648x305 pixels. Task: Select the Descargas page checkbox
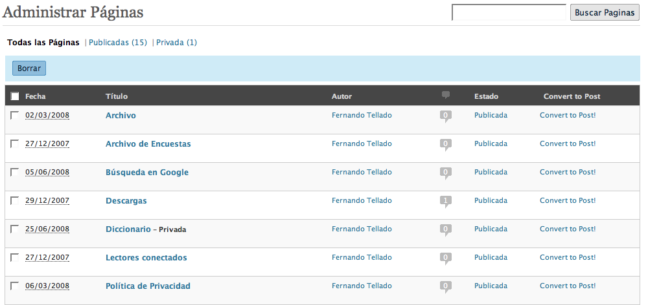pos(15,200)
